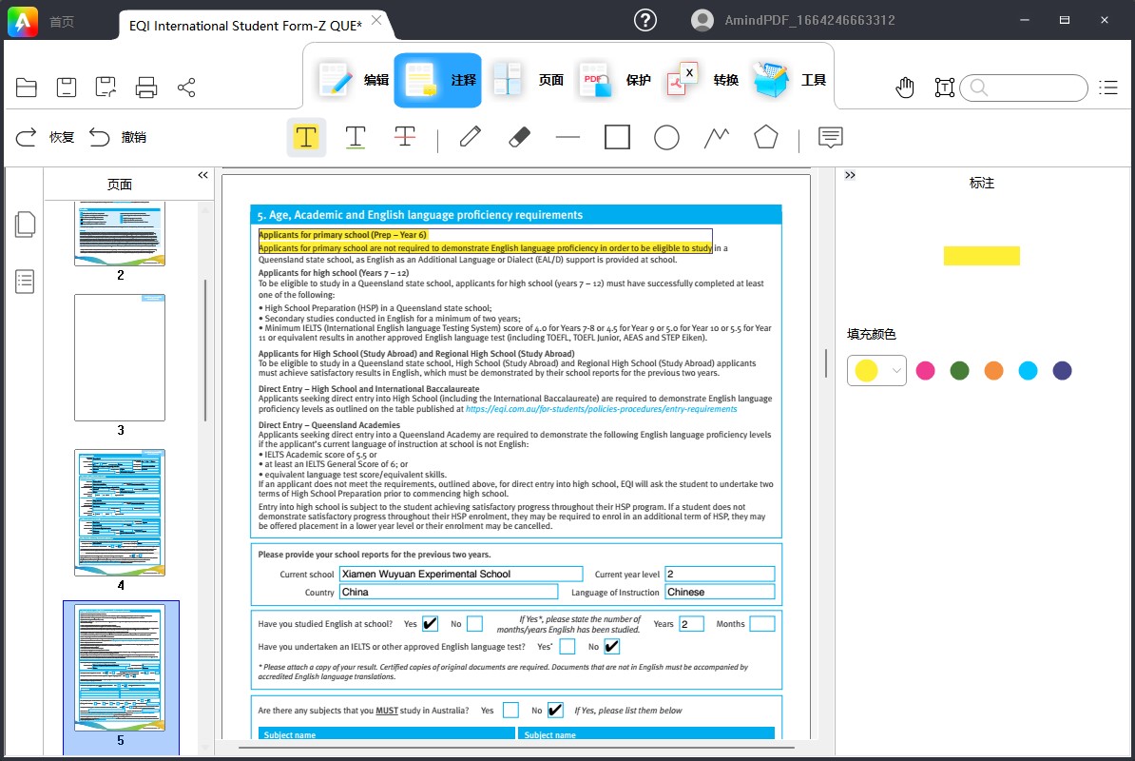Image resolution: width=1135 pixels, height=761 pixels.
Task: Select the polygon shape tool
Action: pyautogui.click(x=766, y=137)
